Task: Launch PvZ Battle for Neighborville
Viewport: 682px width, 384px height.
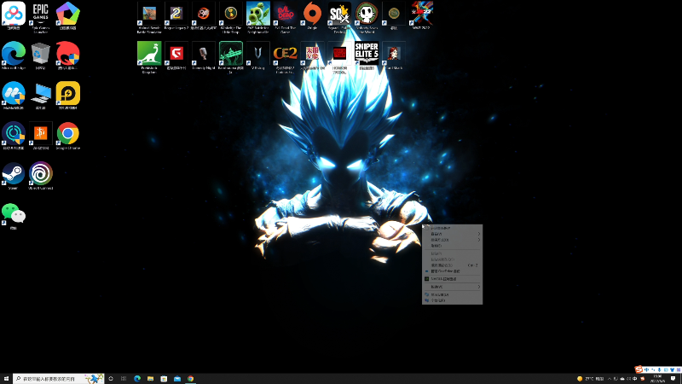Action: 258,16
